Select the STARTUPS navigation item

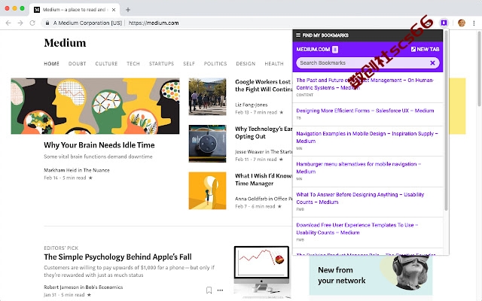coord(161,63)
